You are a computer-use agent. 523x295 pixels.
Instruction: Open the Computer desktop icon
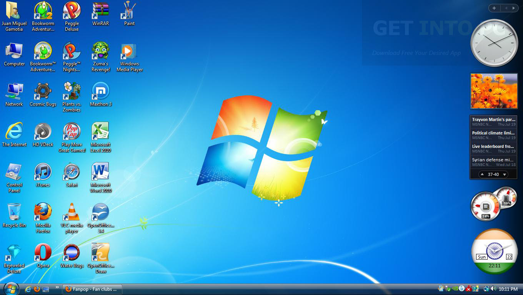click(x=14, y=54)
